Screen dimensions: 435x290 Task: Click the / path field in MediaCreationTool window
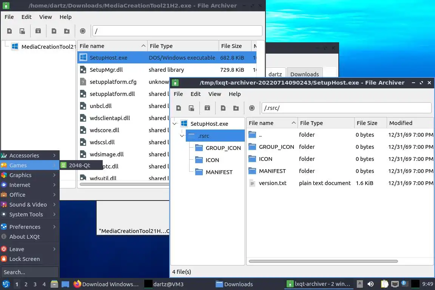(177, 31)
